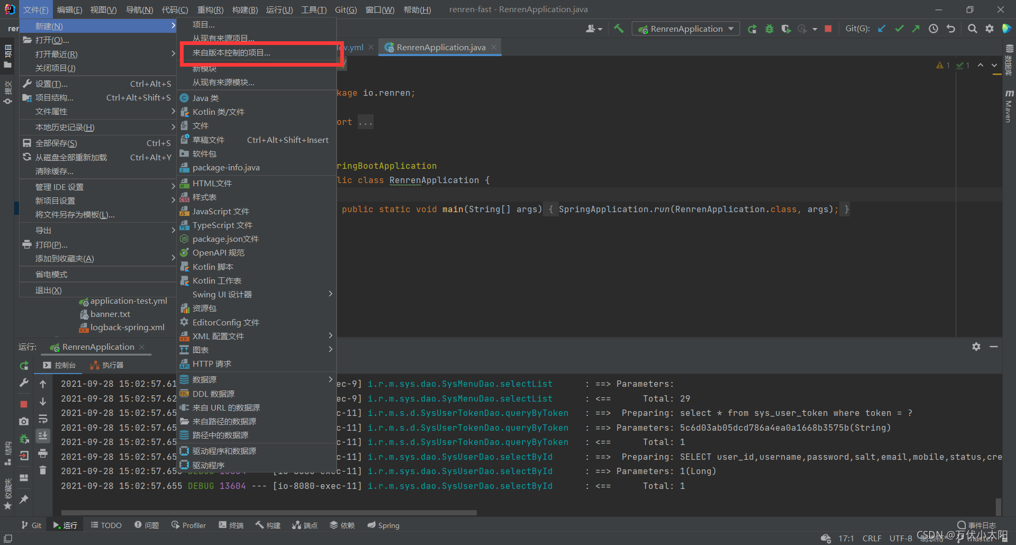Toggle the Maven tool window

tap(1009, 106)
